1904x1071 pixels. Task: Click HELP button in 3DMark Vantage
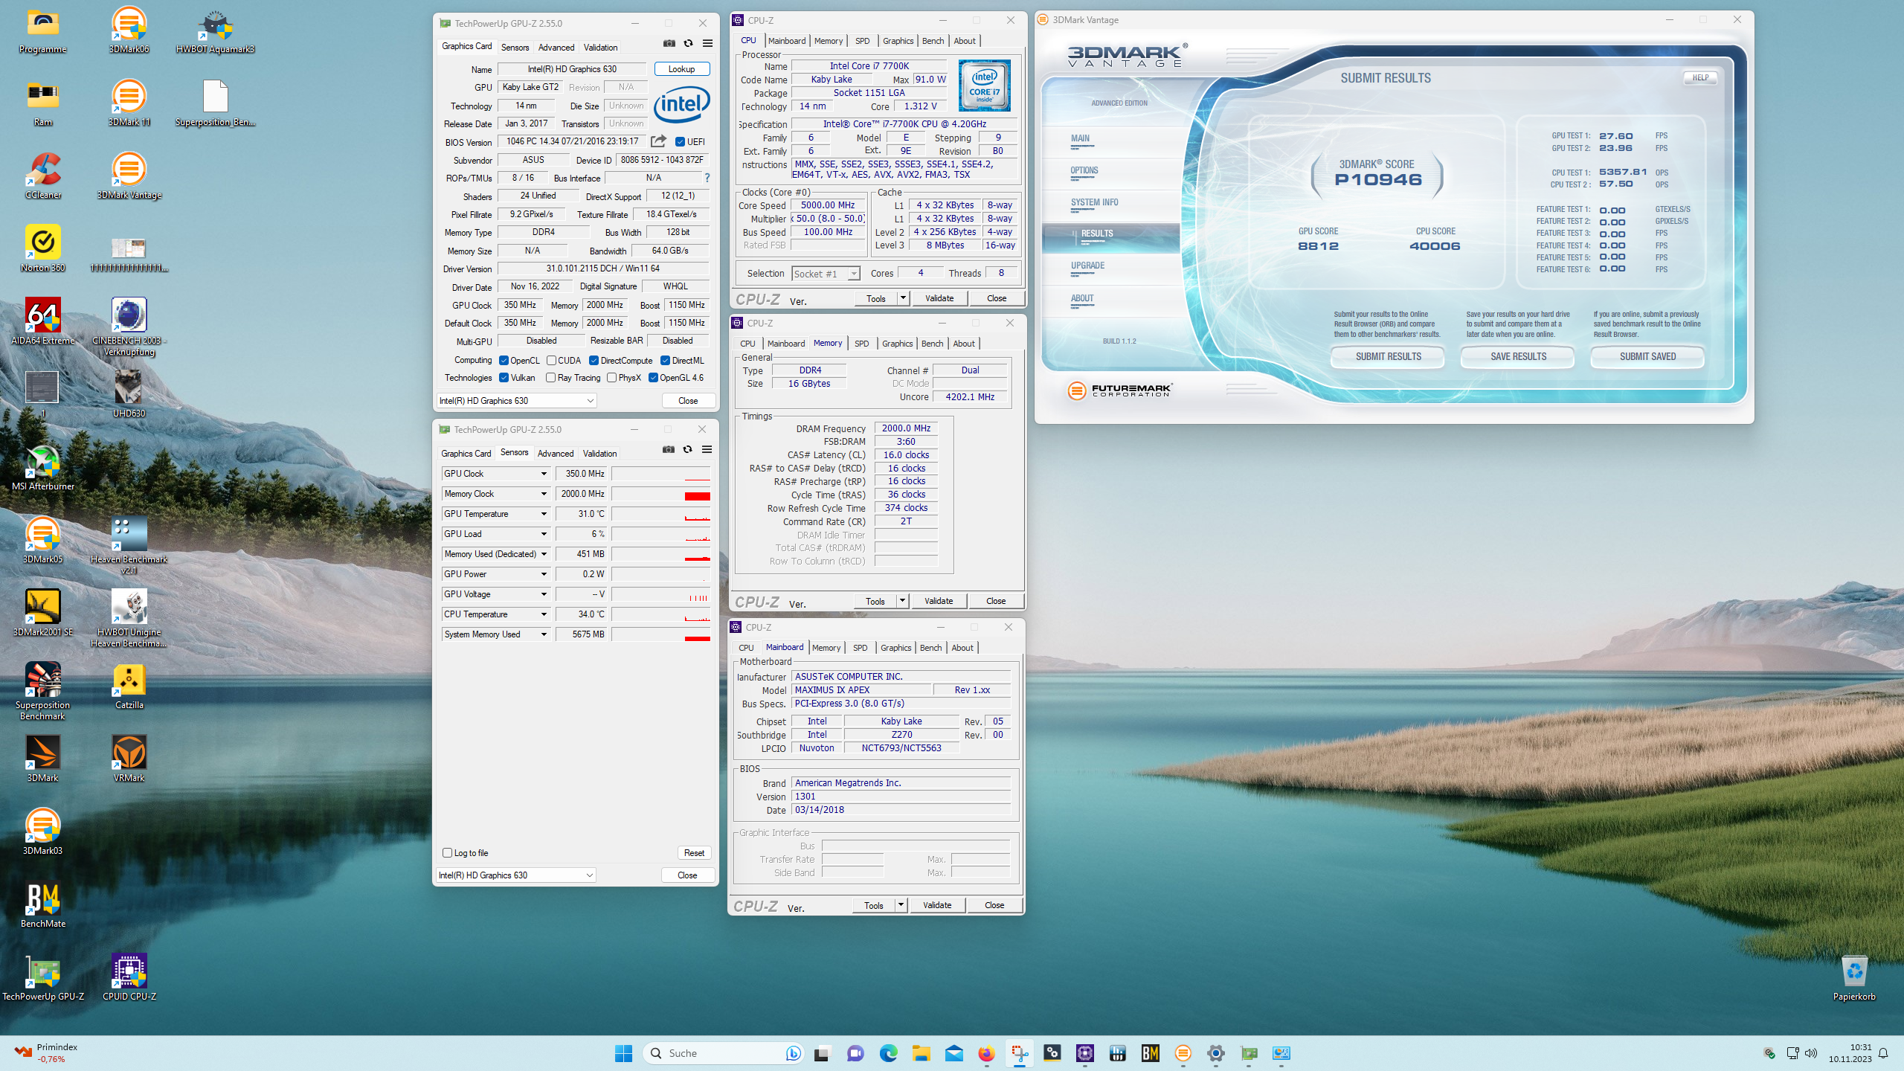[1700, 77]
